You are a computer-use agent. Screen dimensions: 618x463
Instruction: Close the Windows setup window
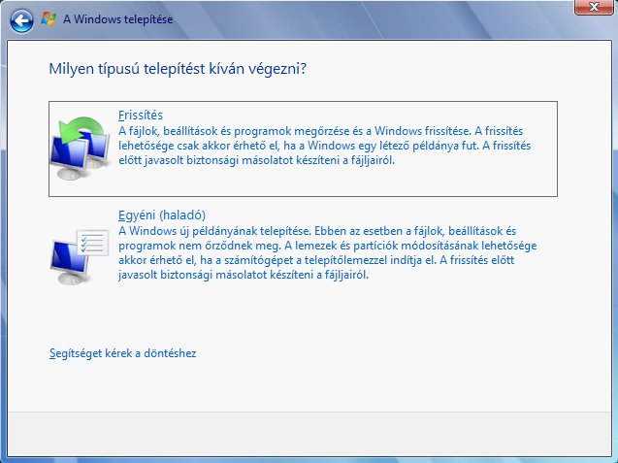[594, 7]
